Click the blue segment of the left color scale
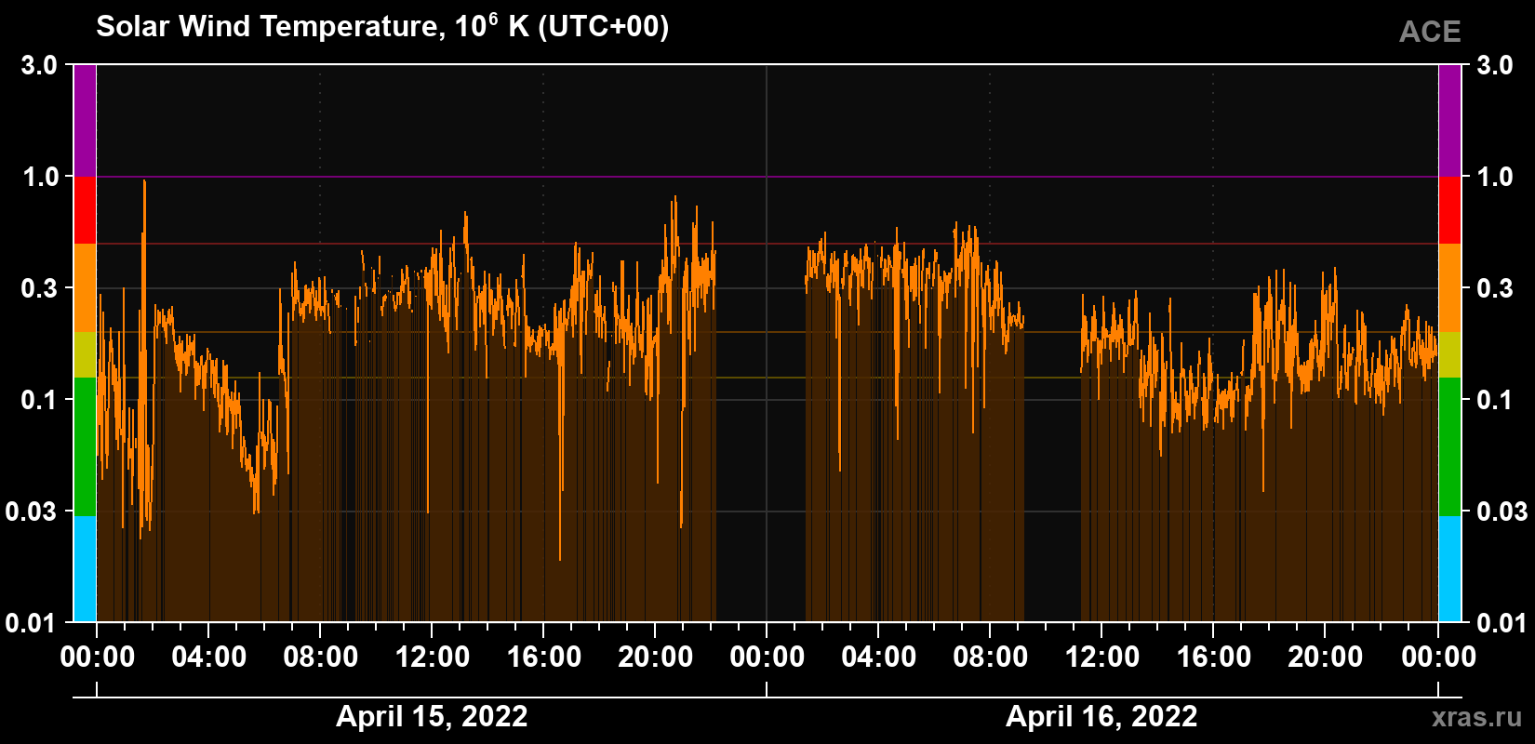The width and height of the screenshot is (1535, 744). [x=85, y=569]
